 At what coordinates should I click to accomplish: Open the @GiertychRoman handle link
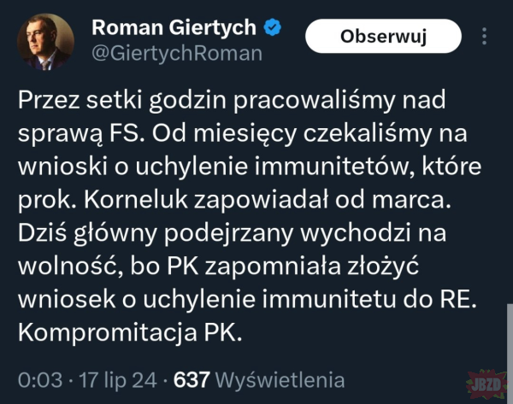tap(177, 53)
